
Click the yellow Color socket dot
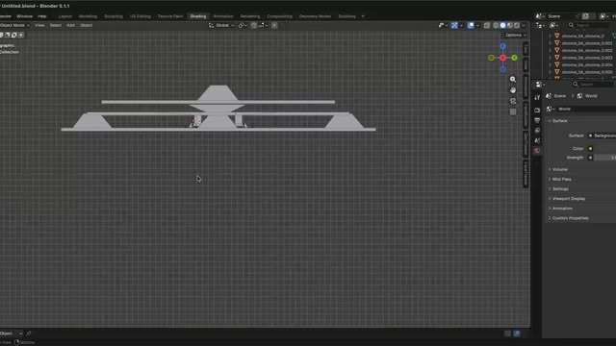point(590,149)
